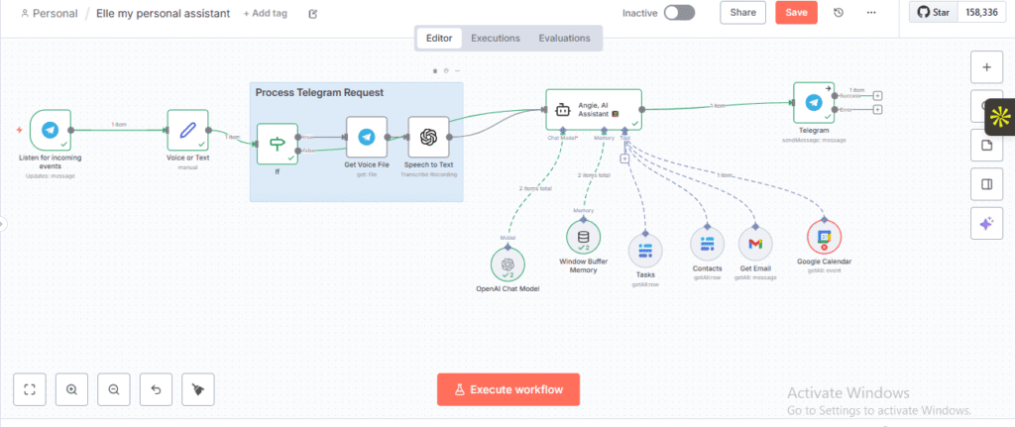The height and width of the screenshot is (427, 1015).
Task: Click the Execute workflow button
Action: tap(507, 389)
